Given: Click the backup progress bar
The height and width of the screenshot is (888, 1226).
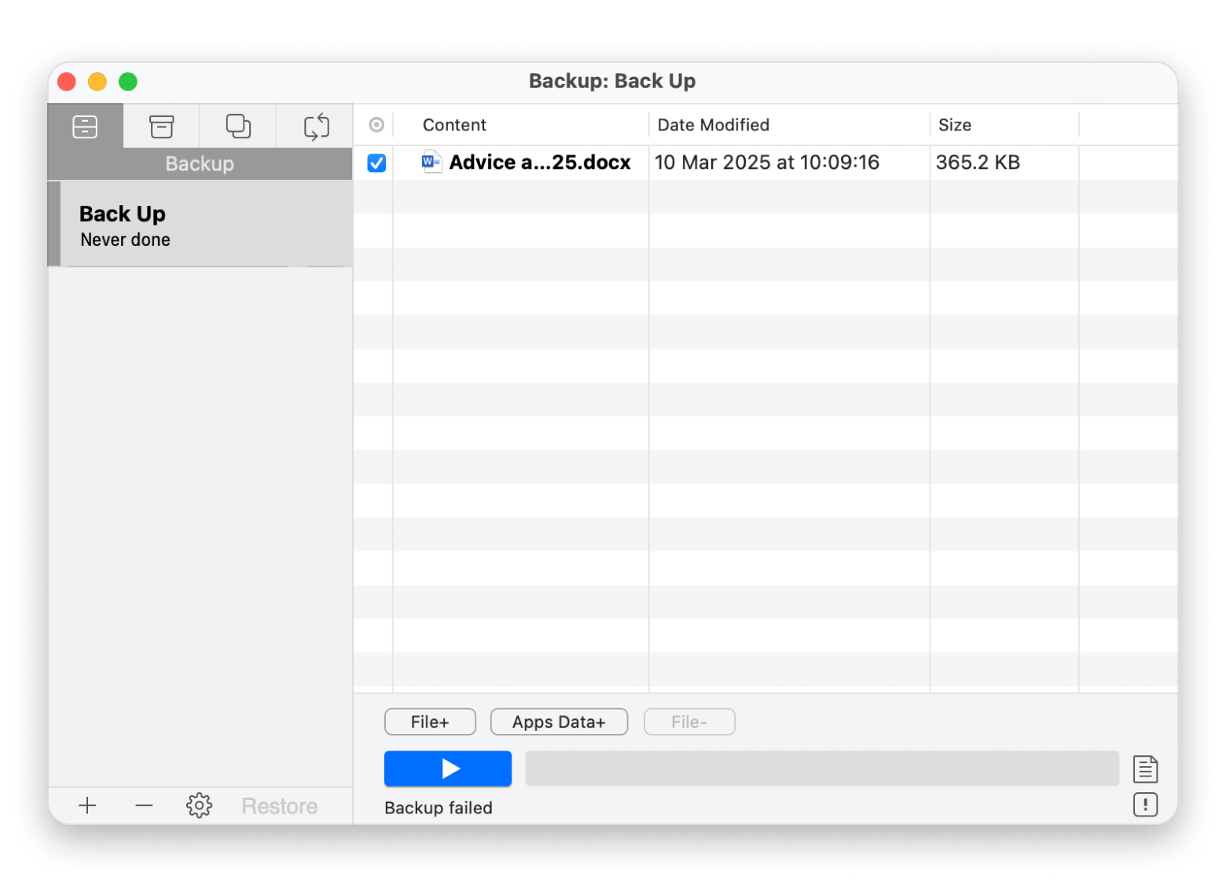Looking at the screenshot, I should 821,769.
